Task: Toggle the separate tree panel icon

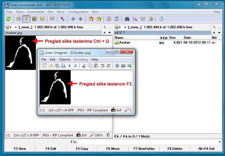Action: (52, 19)
